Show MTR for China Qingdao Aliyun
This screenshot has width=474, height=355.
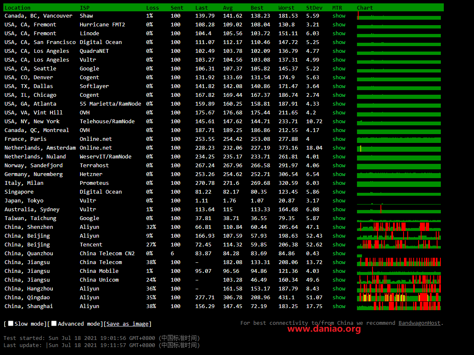point(339,297)
